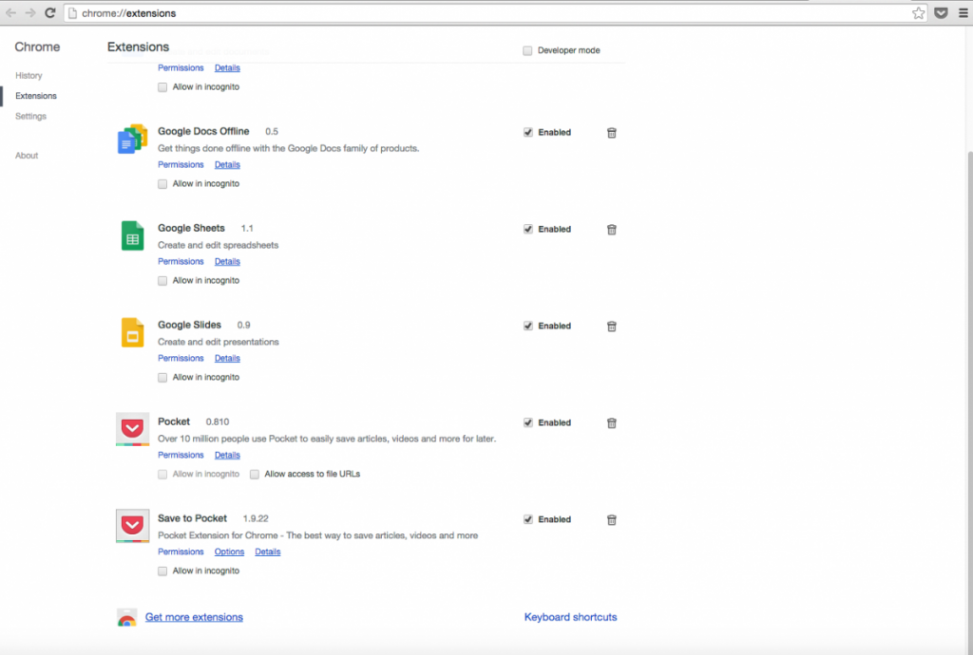Screen dimensions: 973x655
Task: Click the Pocket toolbar icon in the browser
Action: tap(941, 13)
